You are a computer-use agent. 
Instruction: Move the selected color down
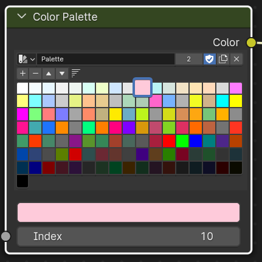[62, 74]
